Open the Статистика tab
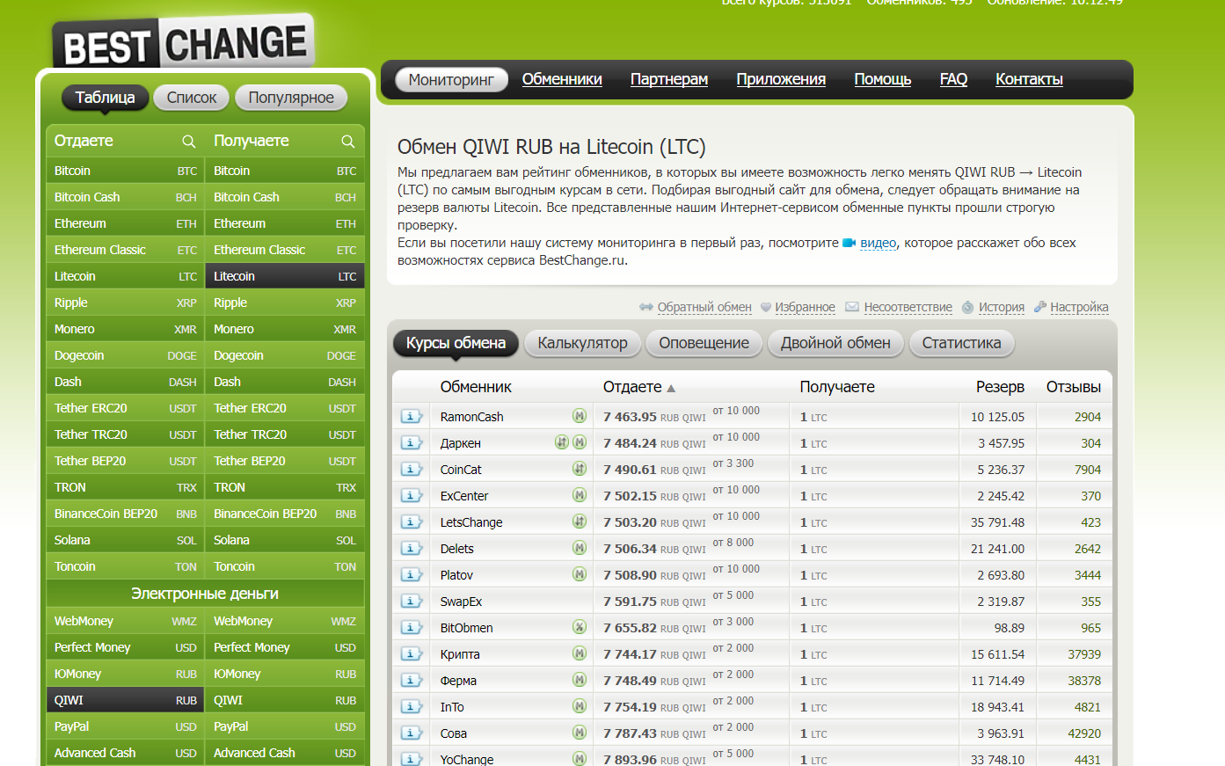This screenshot has height=766, width=1225. pyautogui.click(x=962, y=343)
